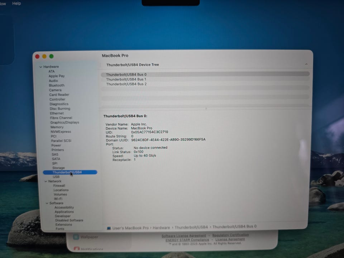The width and height of the screenshot is (344, 258).
Task: Select Firewall under Network
Action: click(x=59, y=186)
